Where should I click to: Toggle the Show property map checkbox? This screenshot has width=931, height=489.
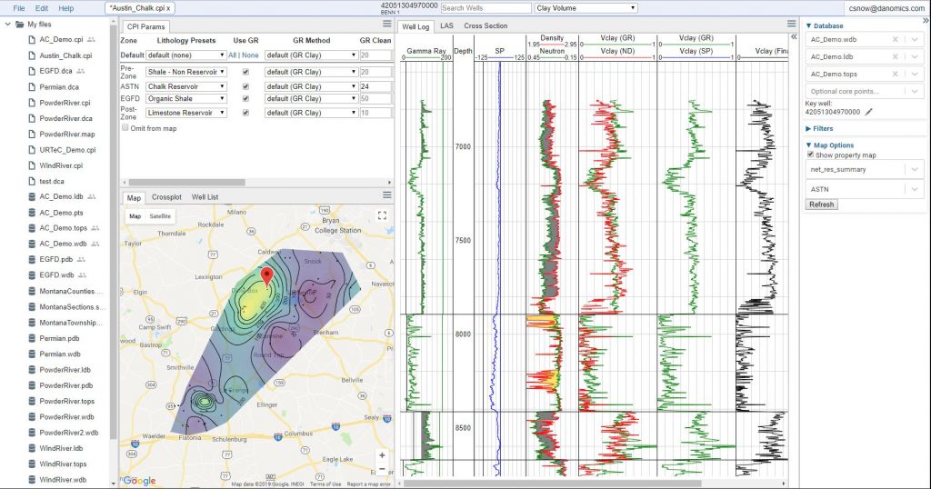810,155
